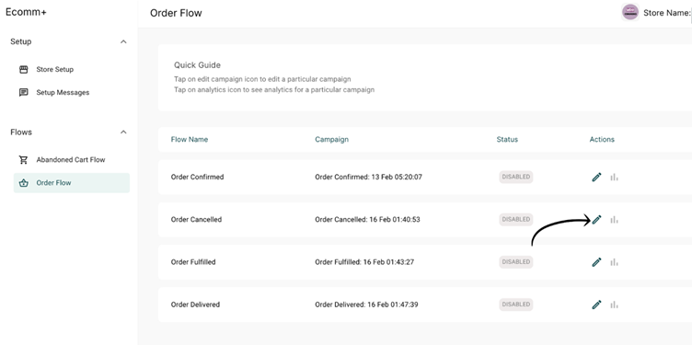Click the DISABLED status of Order Cancelled
The image size is (692, 345).
(516, 219)
